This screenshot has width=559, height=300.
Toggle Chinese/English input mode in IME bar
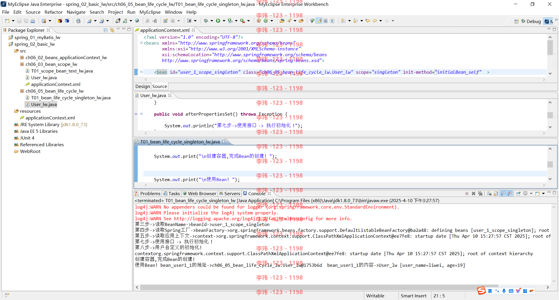point(490,291)
